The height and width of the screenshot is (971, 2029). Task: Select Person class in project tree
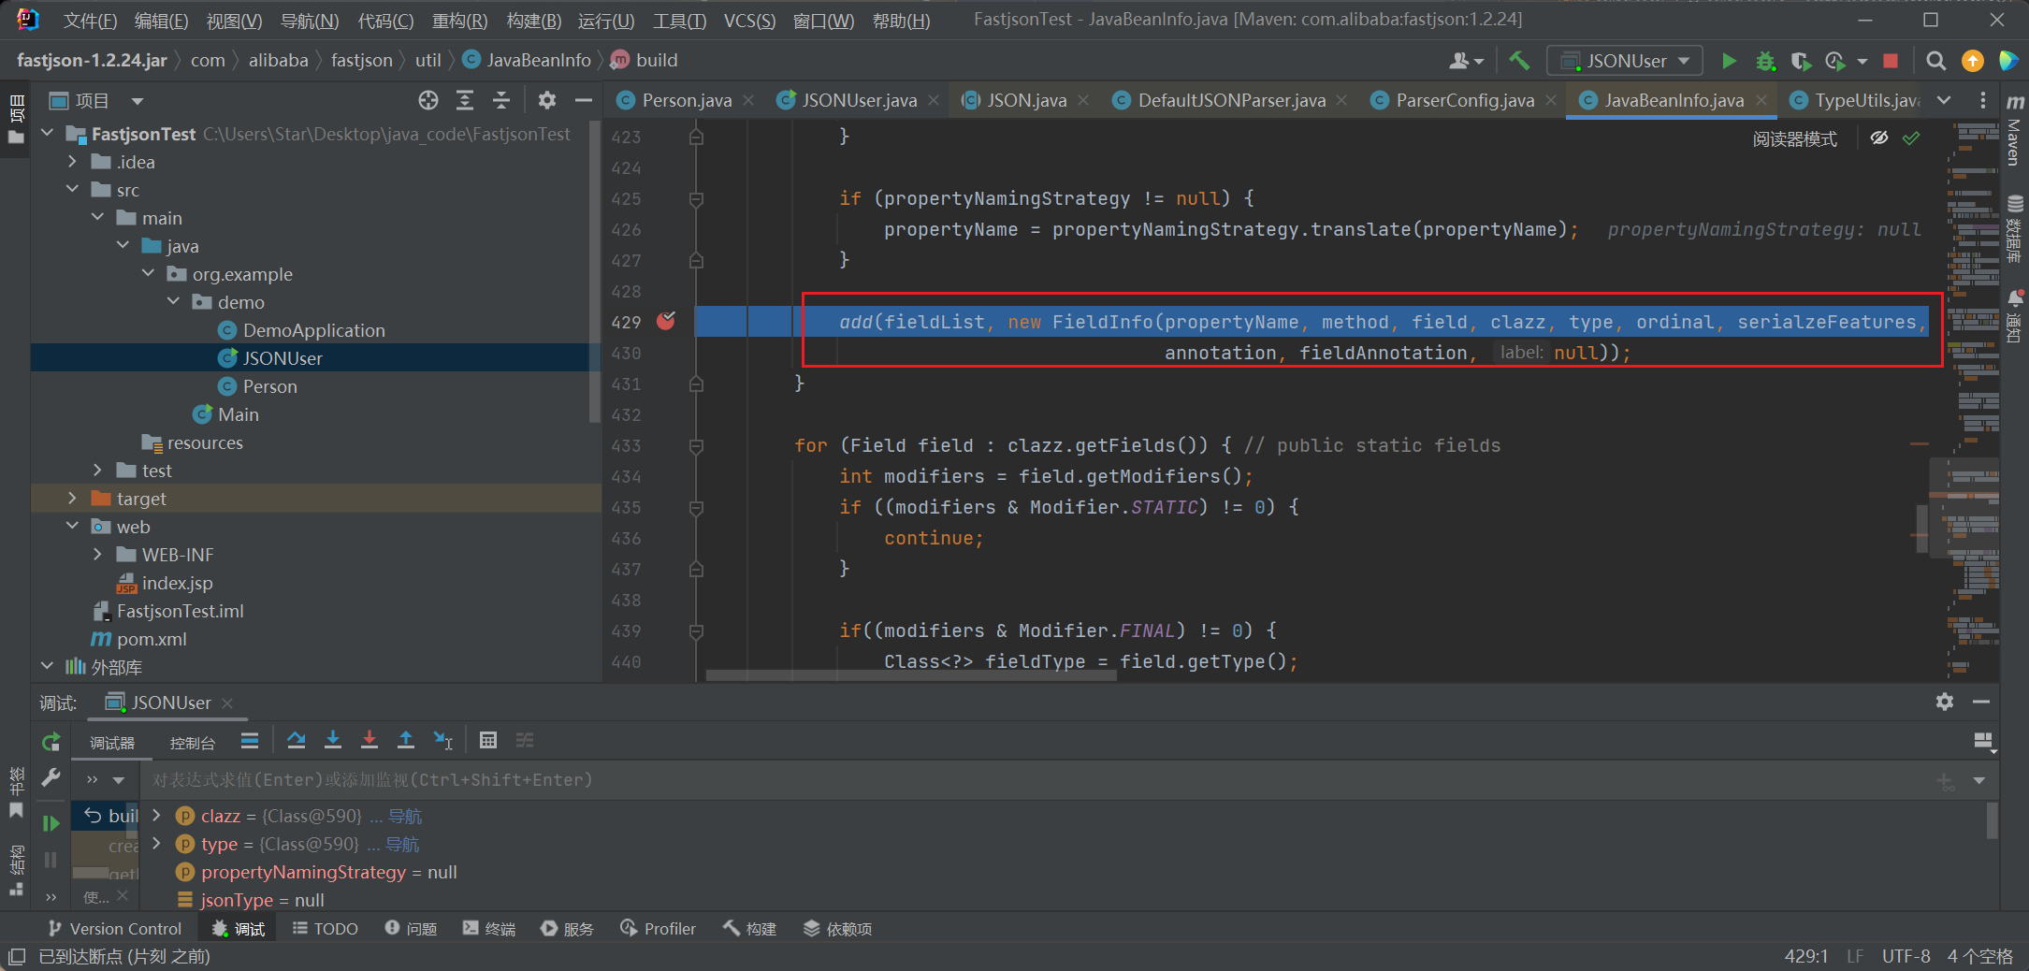pyautogui.click(x=269, y=386)
